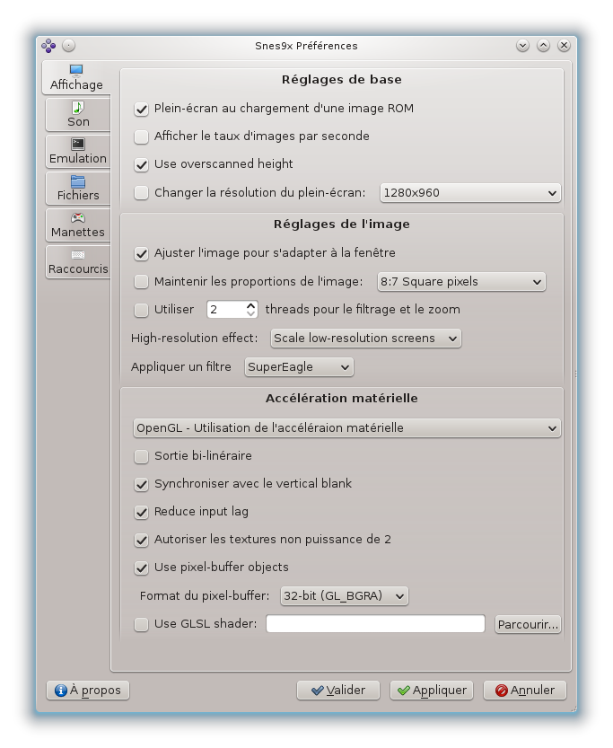Enable Afficher le taux d'images par seconde
This screenshot has height=748, width=613.
tap(141, 136)
